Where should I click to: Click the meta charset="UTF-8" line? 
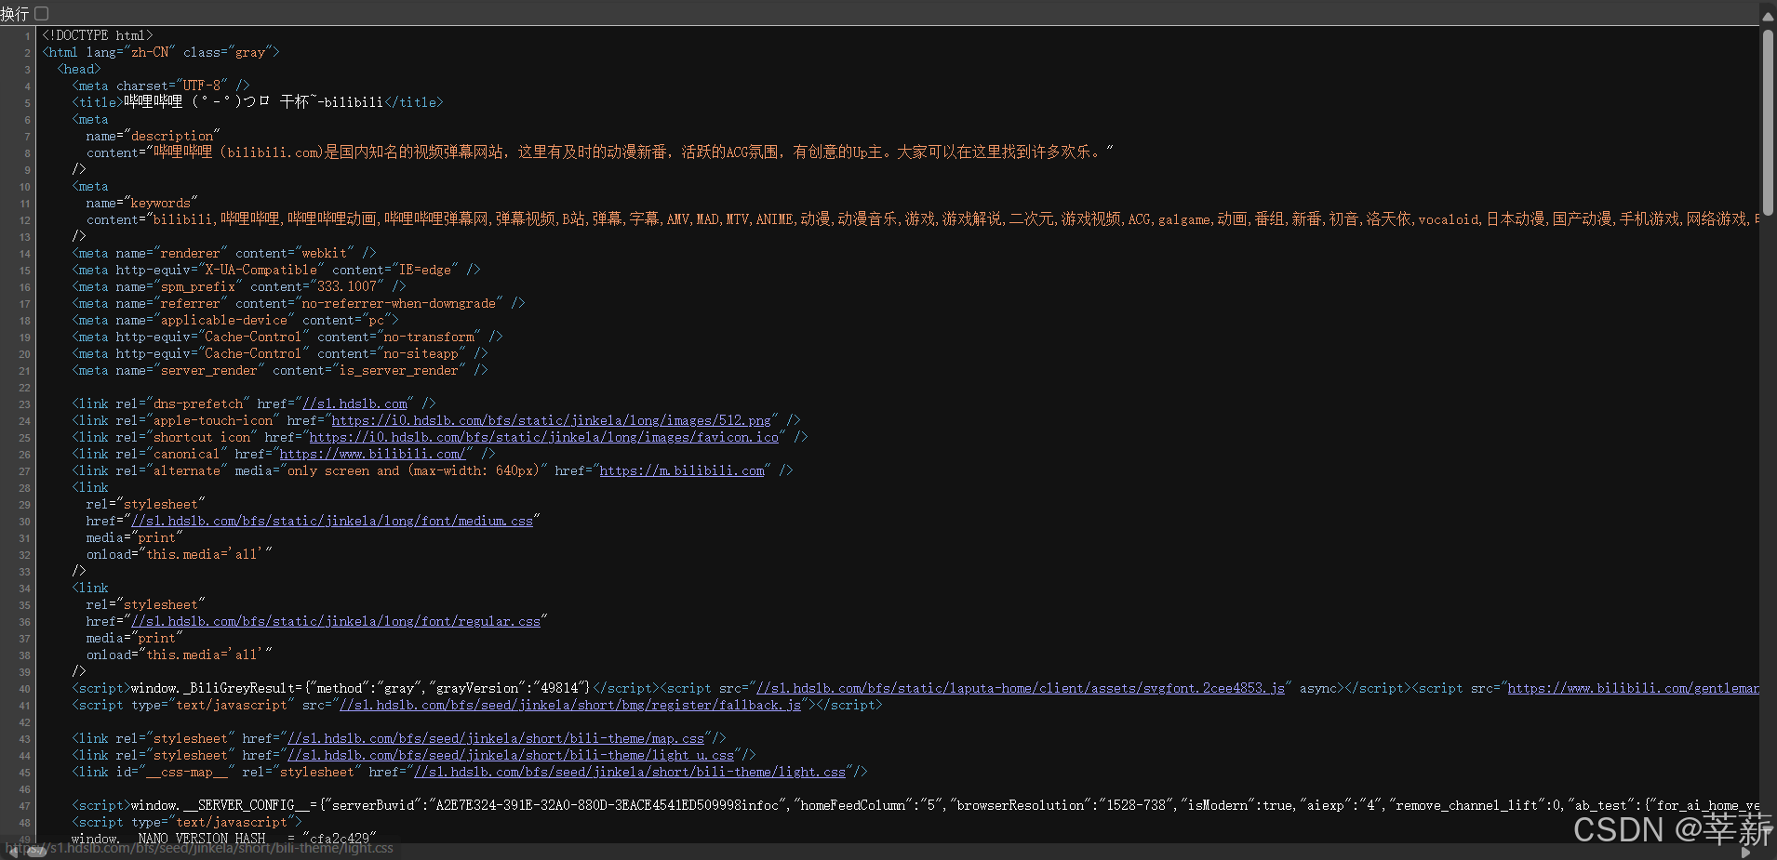coord(161,86)
